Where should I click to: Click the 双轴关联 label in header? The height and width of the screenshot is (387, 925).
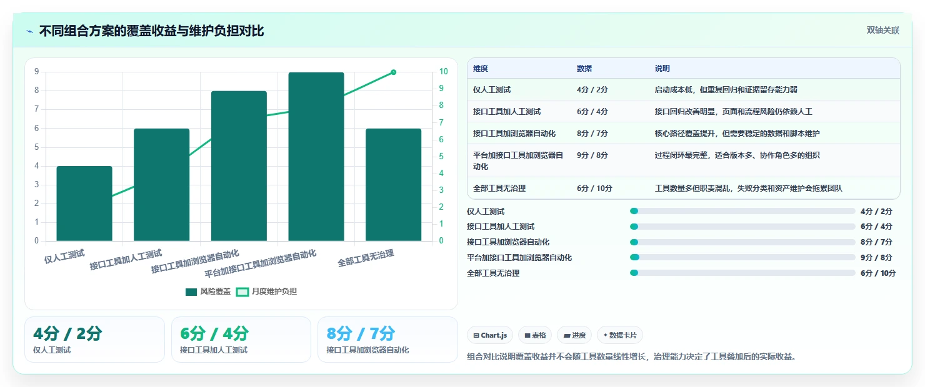pyautogui.click(x=882, y=31)
